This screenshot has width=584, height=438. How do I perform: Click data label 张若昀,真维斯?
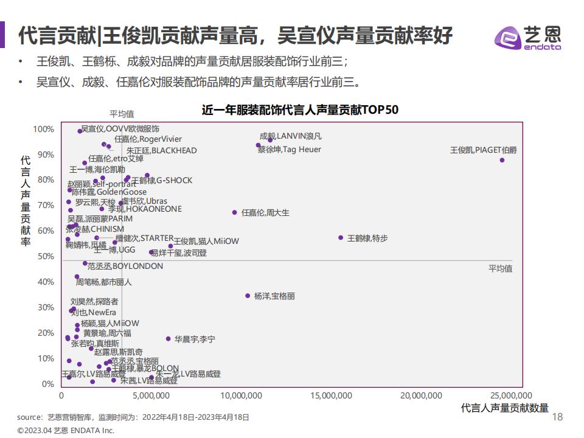(95, 343)
